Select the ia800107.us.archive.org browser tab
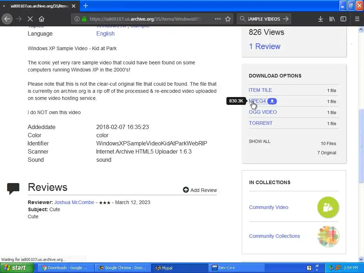 (x=39, y=6)
